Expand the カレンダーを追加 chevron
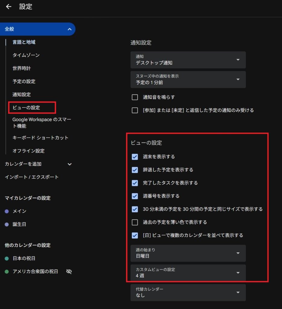The height and width of the screenshot is (309, 282). [69, 164]
